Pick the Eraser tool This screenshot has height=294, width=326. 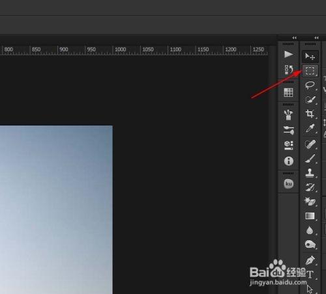point(310,202)
